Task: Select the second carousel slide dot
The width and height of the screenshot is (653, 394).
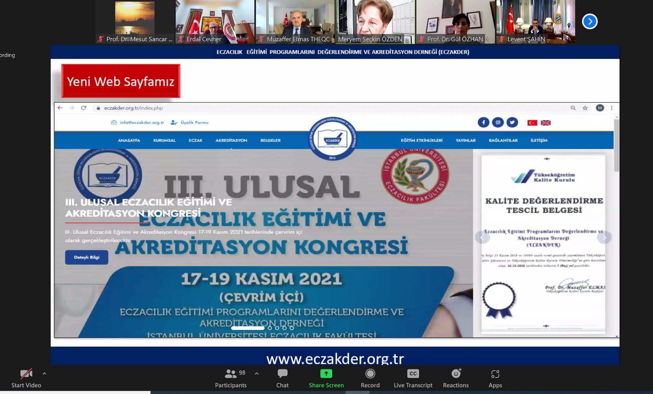Action: [x=270, y=328]
